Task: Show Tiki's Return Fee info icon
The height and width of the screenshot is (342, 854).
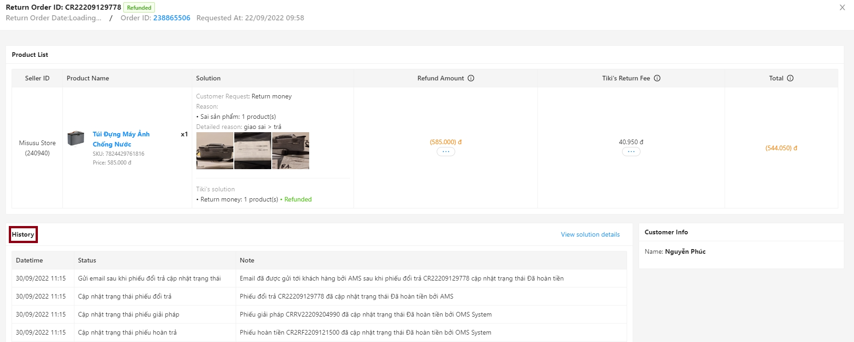Action: 657,78
